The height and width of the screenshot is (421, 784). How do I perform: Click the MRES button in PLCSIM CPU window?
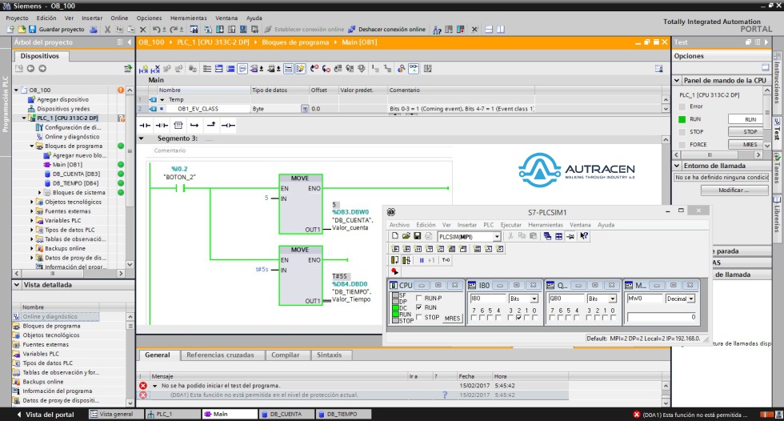pyautogui.click(x=452, y=318)
